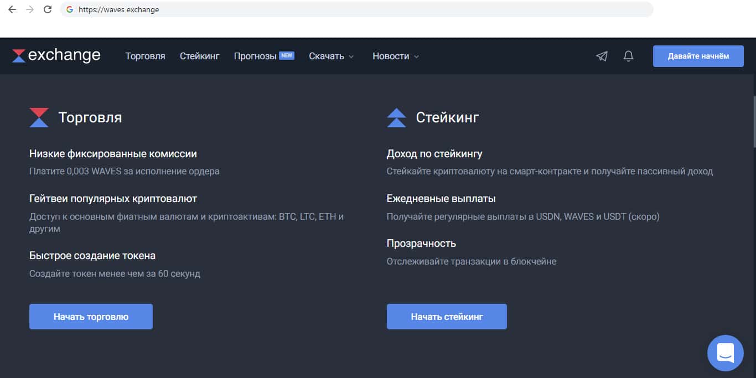Click the Торговля section heading
756x378 pixels.
(x=90, y=117)
